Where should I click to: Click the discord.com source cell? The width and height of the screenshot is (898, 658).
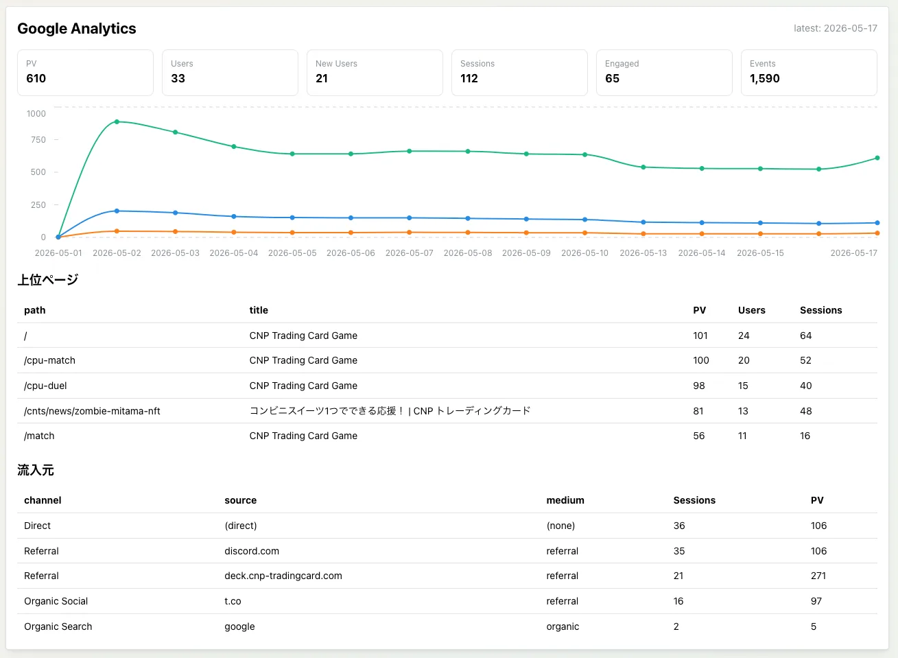point(252,551)
